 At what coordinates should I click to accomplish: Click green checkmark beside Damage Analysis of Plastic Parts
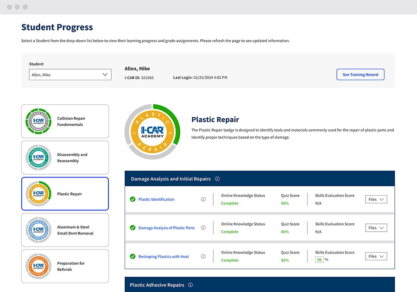tap(133, 228)
